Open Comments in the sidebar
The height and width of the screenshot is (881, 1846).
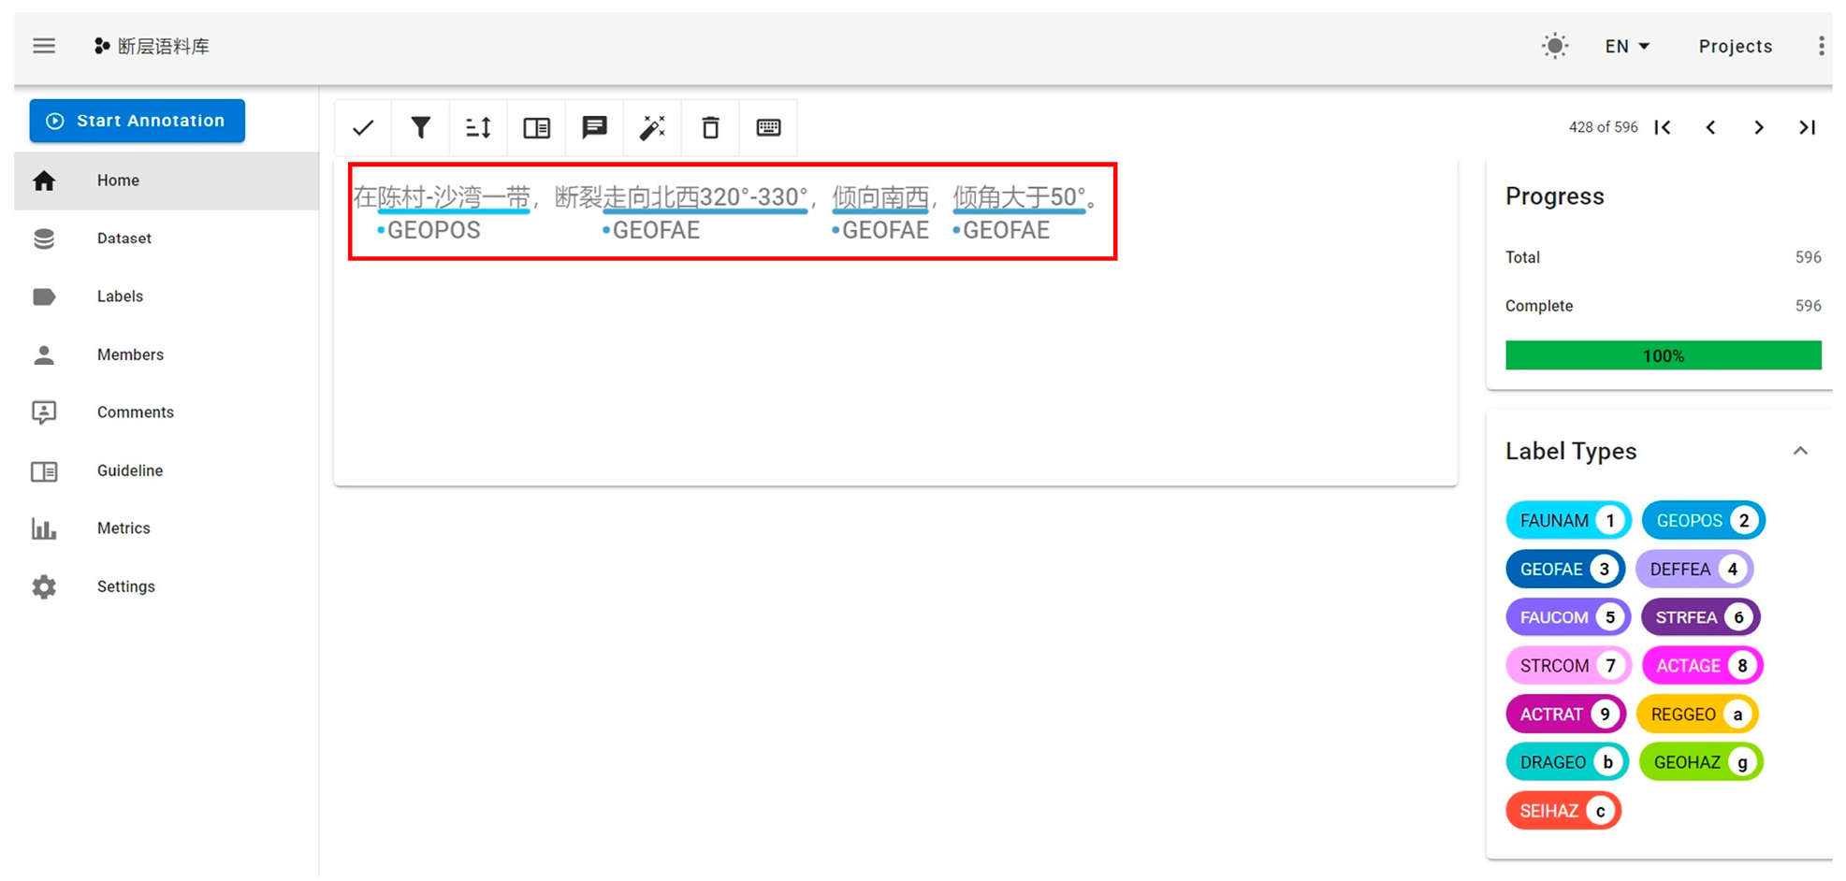coord(167,412)
